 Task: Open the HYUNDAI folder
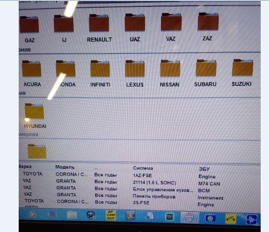(35, 116)
